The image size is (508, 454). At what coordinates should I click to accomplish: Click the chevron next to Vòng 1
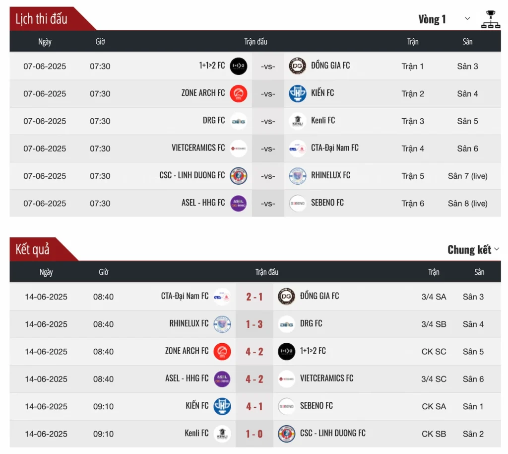coord(467,18)
